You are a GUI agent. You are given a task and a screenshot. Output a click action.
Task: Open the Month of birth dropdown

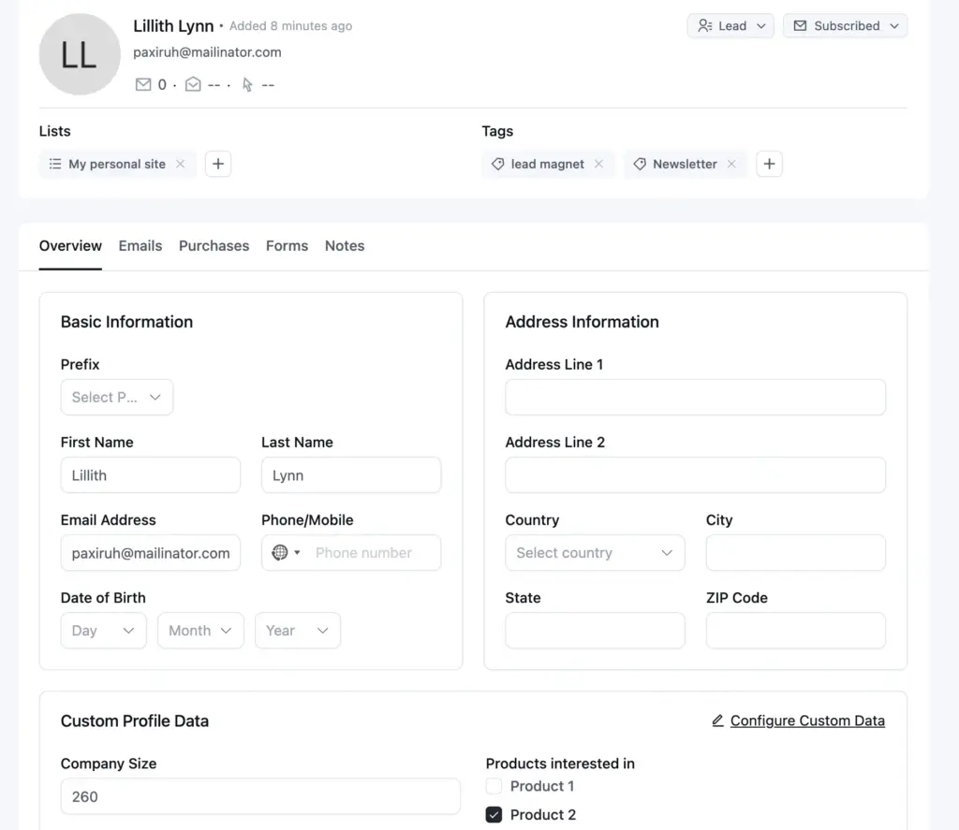tap(200, 630)
